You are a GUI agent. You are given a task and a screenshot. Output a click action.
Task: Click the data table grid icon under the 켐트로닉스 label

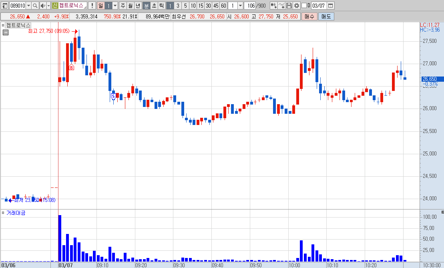(5, 32)
